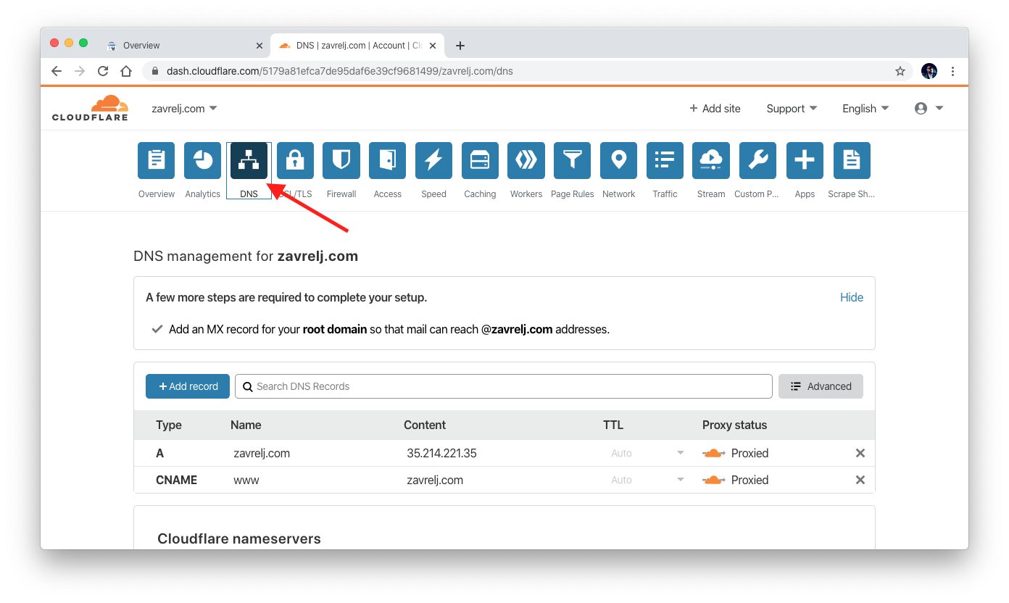
Task: Open the zavrelj.com site dropdown
Action: 184,109
